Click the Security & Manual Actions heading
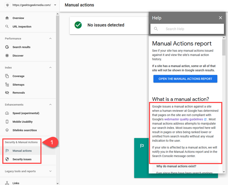 pyautogui.click(x=21, y=142)
